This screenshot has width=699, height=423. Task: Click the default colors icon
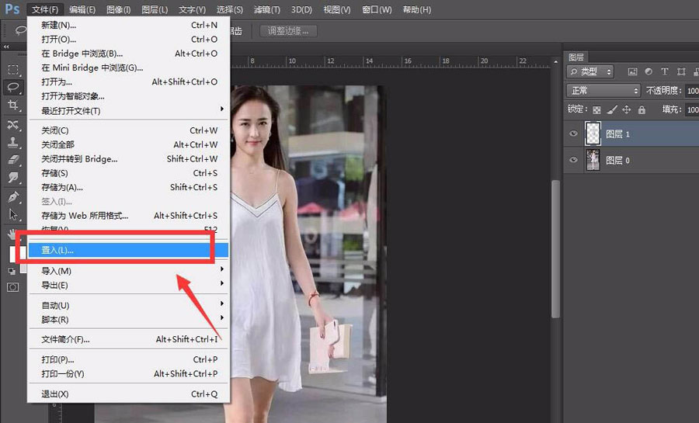click(x=12, y=271)
